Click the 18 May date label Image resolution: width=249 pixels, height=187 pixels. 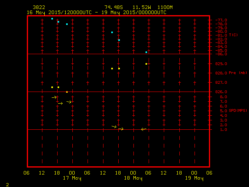pyautogui.click(x=133, y=178)
